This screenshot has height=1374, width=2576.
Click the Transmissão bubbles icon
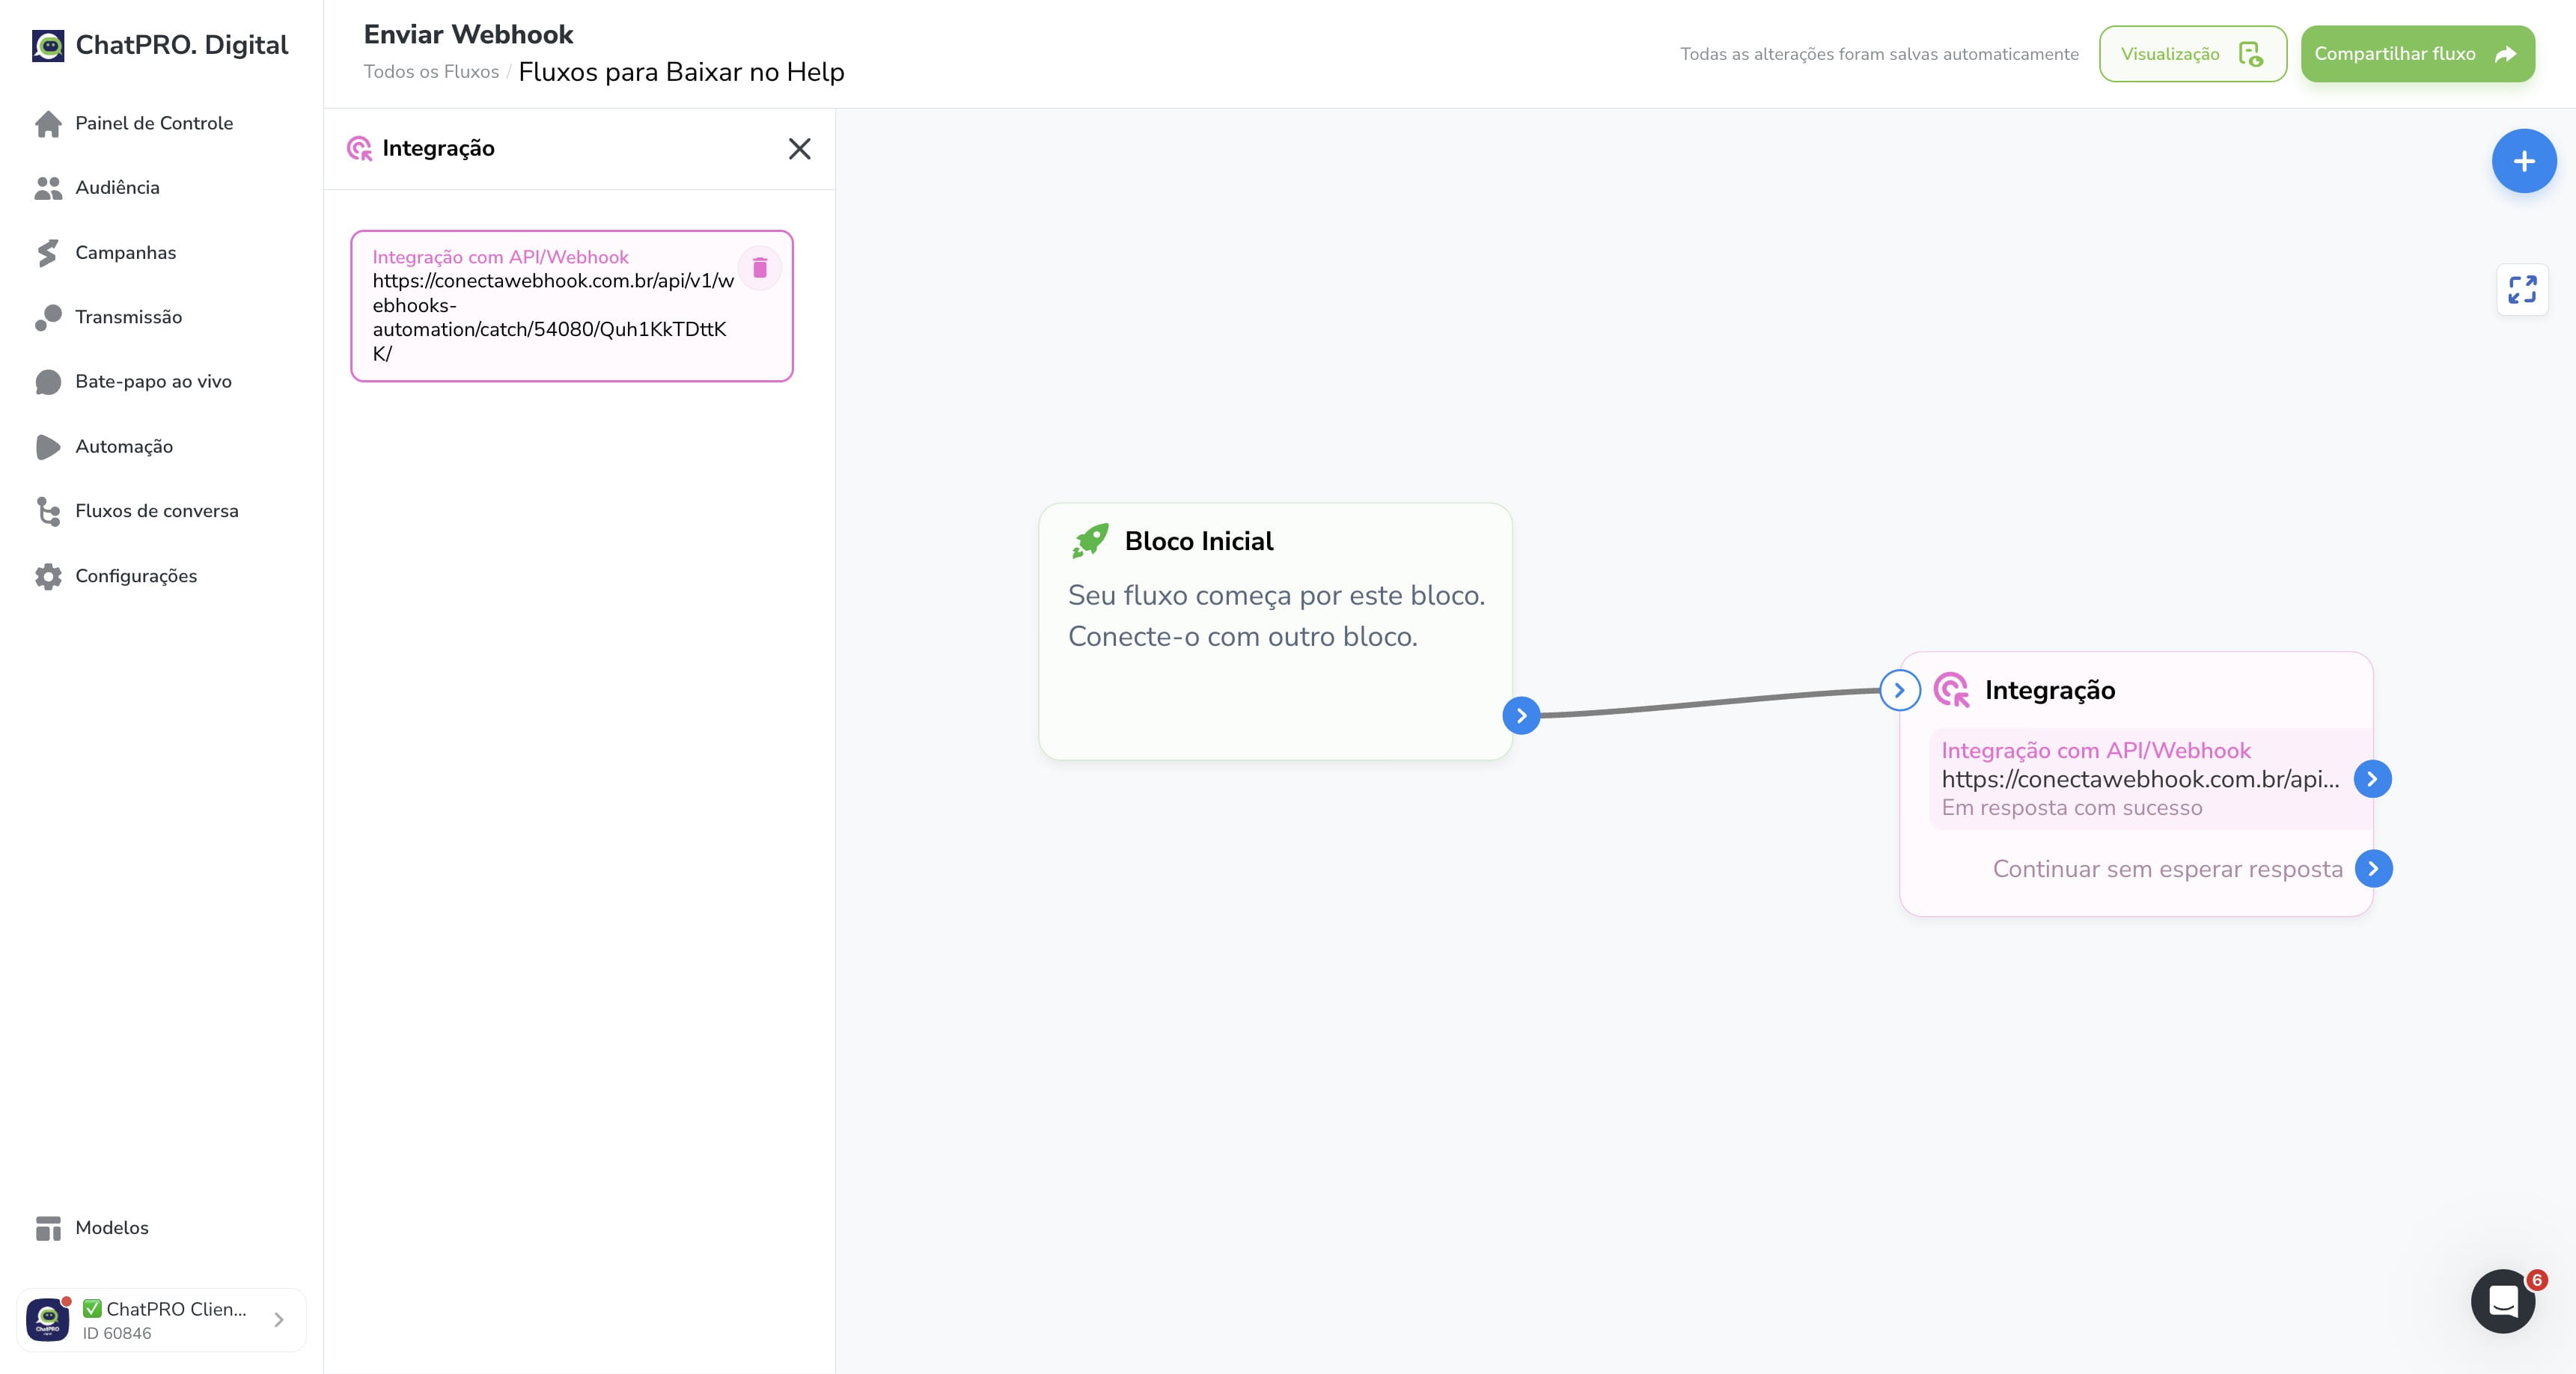point(48,317)
